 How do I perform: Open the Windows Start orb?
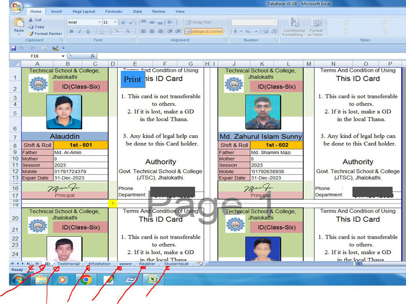click(18, 280)
